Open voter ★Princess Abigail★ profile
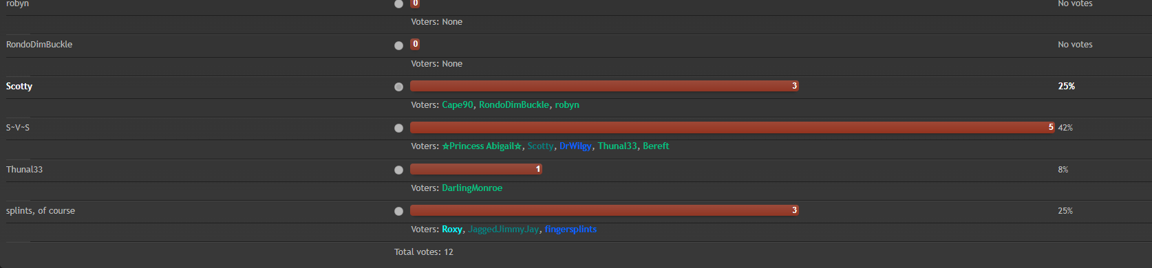This screenshot has width=1152, height=268. pos(482,146)
